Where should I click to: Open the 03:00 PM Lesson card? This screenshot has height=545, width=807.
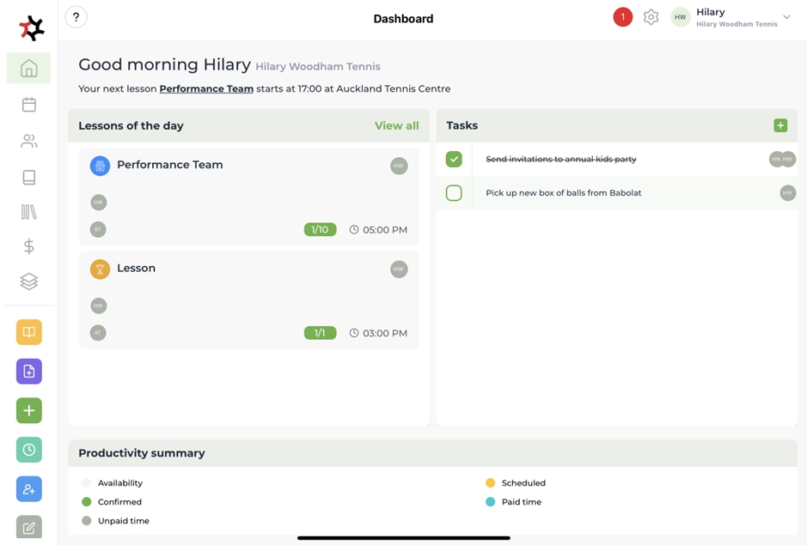coord(248,300)
